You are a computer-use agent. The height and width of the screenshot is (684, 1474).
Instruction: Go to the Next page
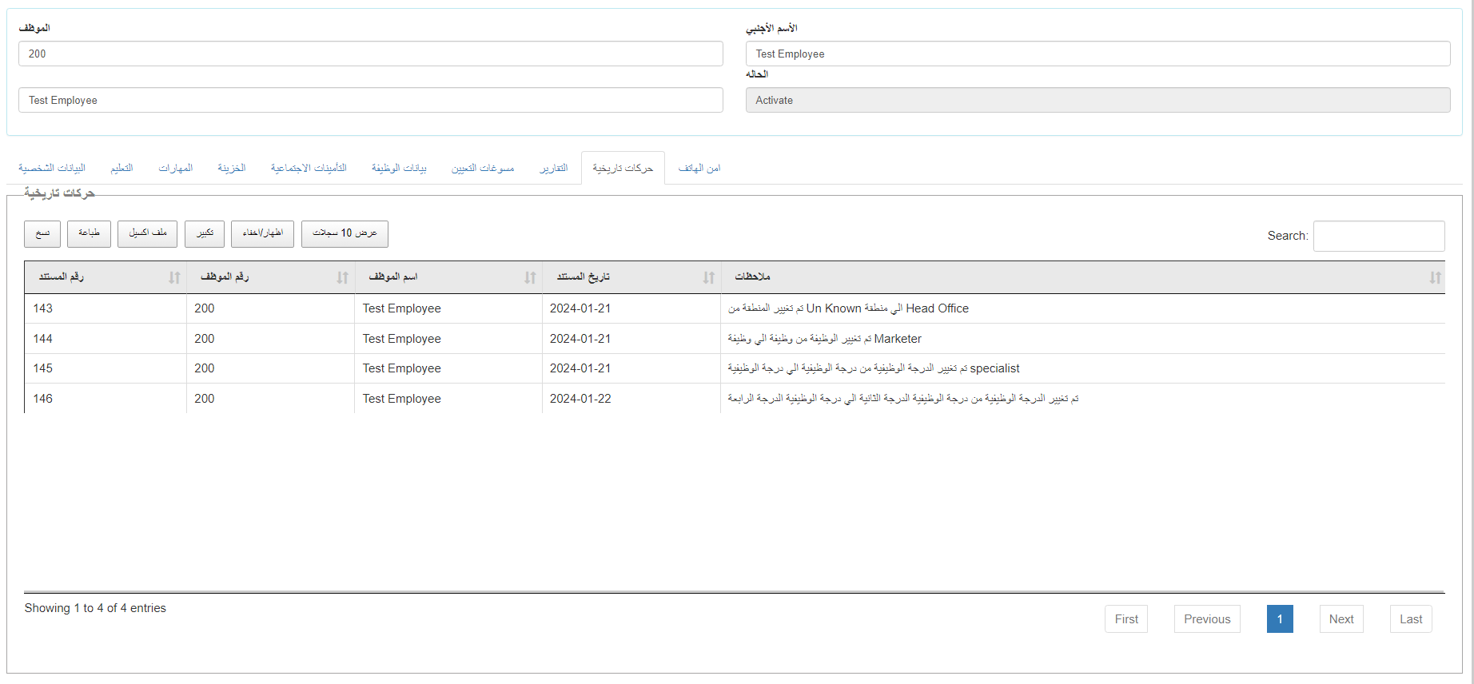click(x=1341, y=619)
